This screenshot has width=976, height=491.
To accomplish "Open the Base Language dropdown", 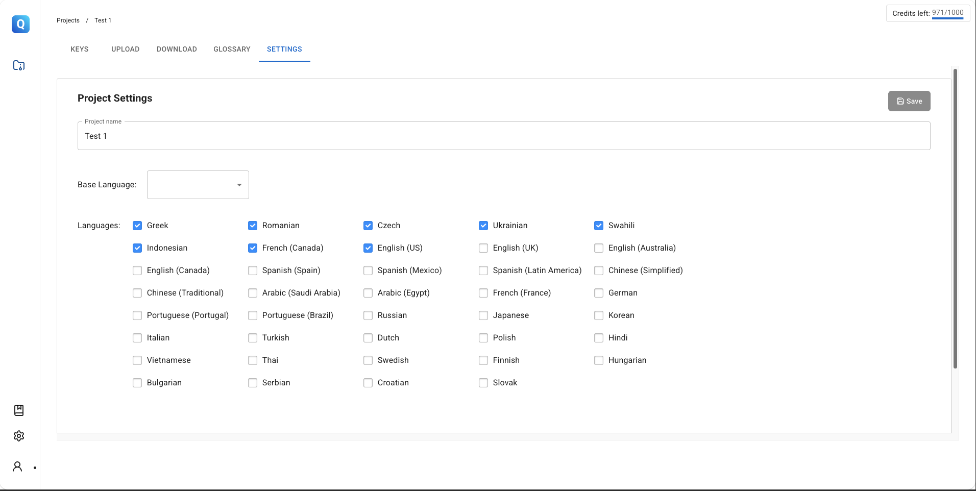I will pos(198,185).
